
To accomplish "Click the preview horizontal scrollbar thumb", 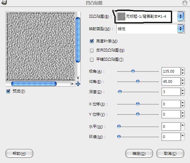I will tap(34, 84).
